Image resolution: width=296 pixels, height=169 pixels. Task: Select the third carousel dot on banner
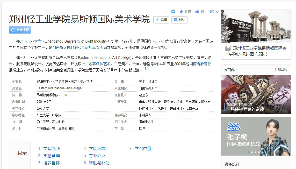coord(255,152)
